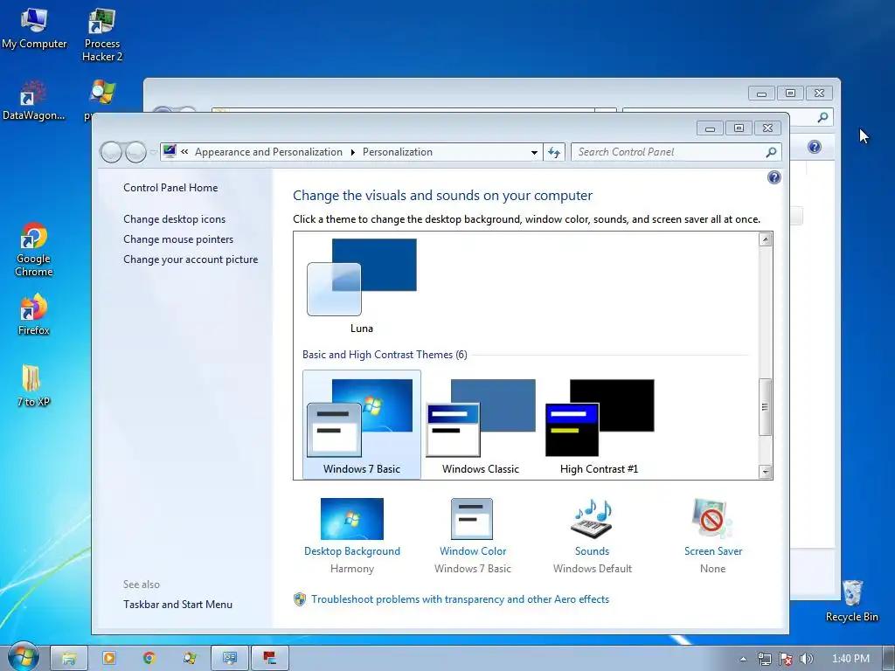Click the Desktop Background text link
The width and height of the screenshot is (895, 671).
tap(352, 551)
